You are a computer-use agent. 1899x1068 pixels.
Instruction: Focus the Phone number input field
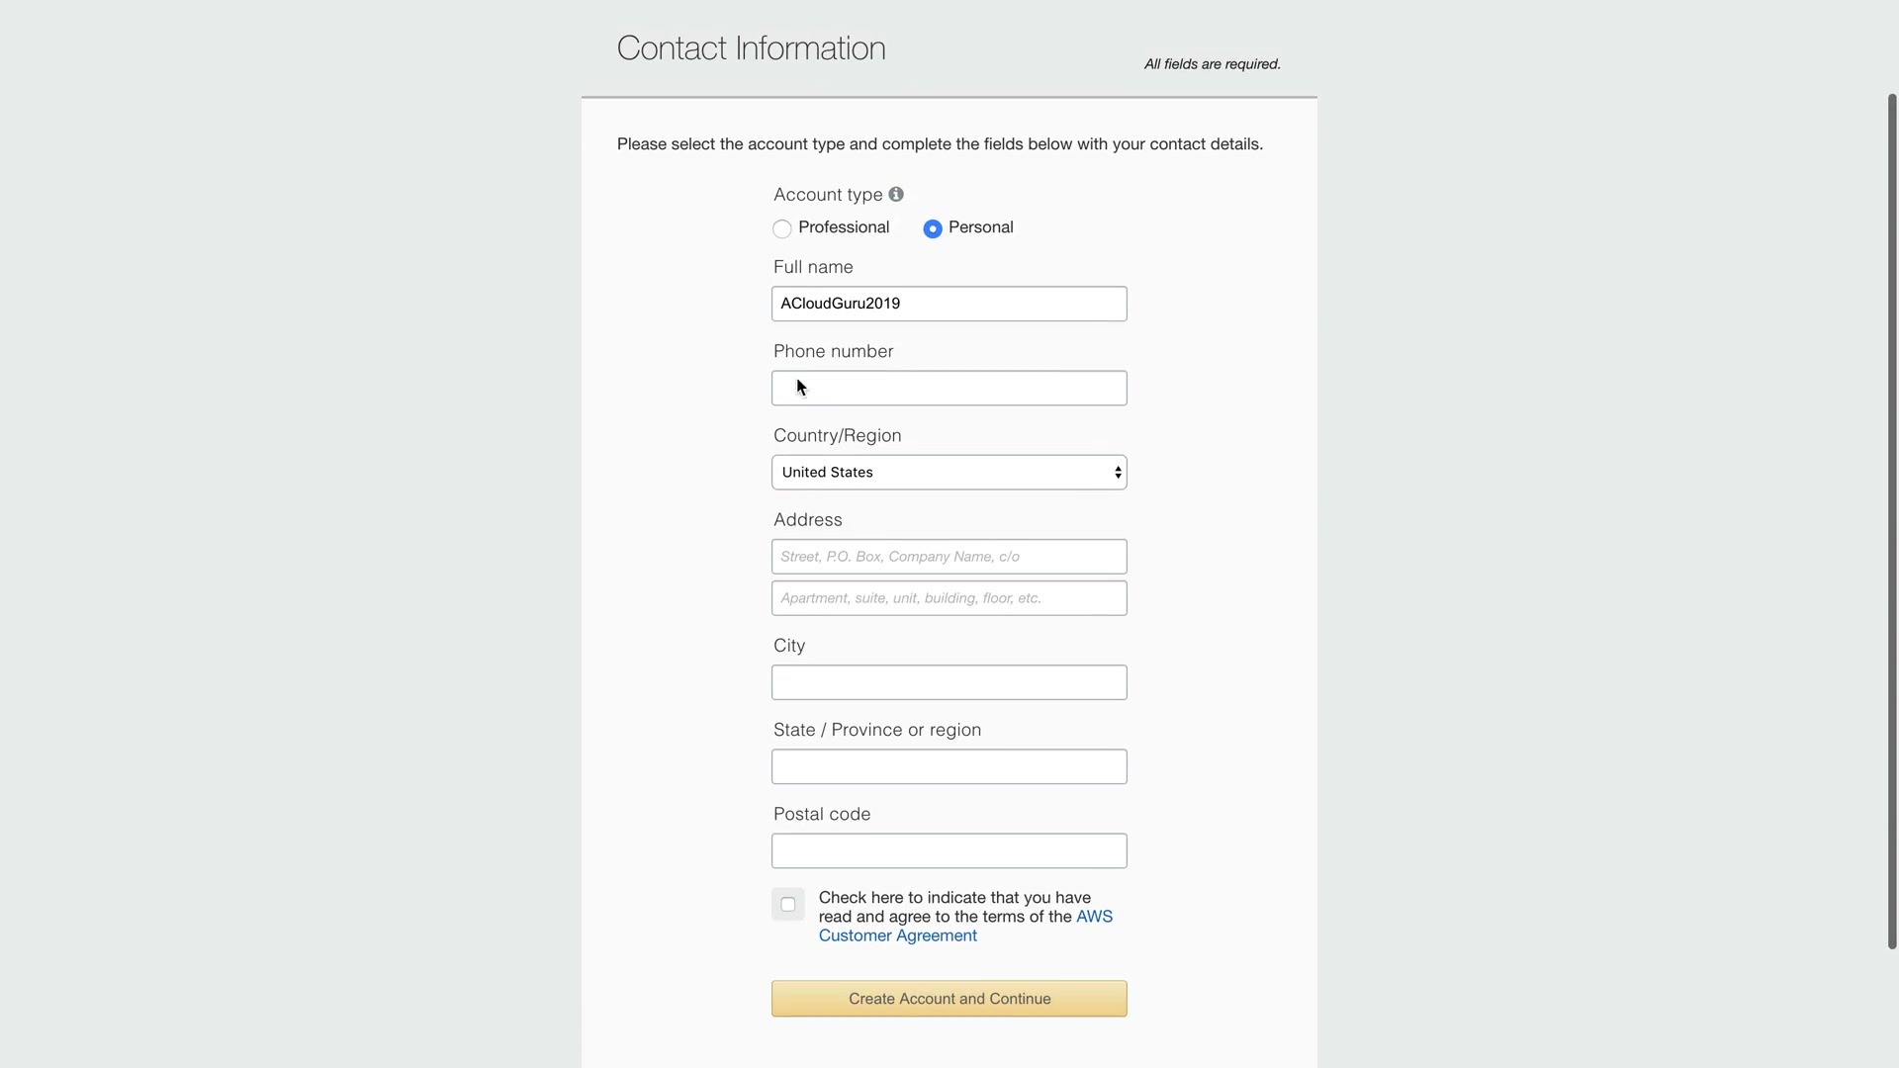[x=949, y=389]
